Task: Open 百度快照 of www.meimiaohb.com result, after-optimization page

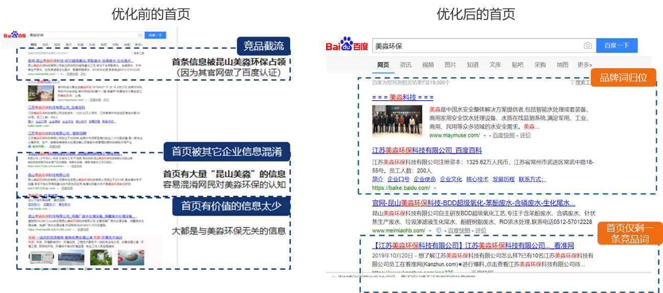Action: click(459, 230)
